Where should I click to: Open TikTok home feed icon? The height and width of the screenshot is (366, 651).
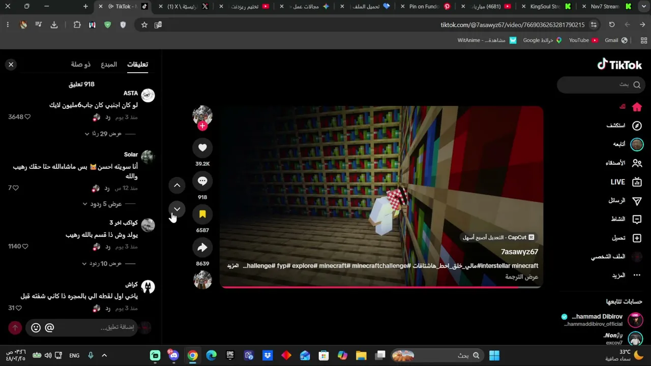637,107
